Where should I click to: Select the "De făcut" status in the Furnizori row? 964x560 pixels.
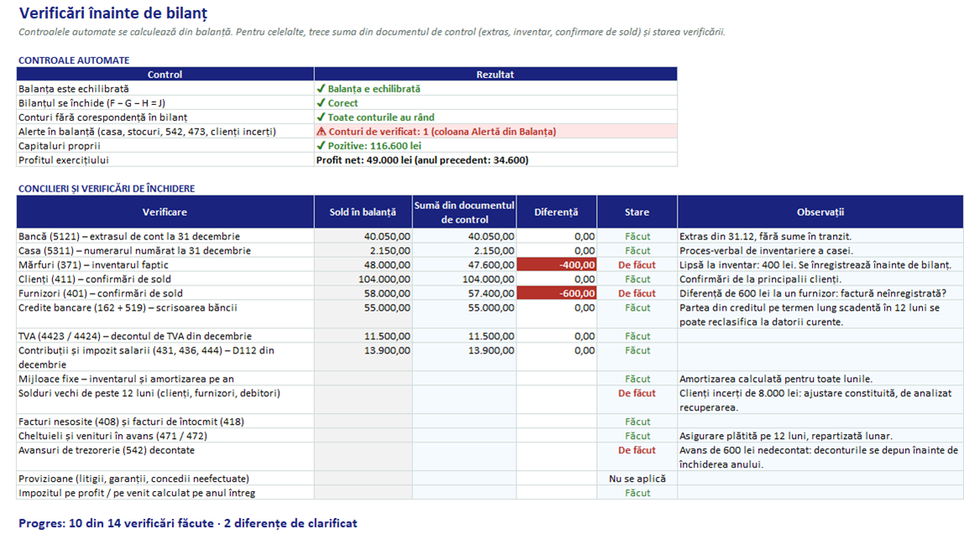pyautogui.click(x=637, y=293)
